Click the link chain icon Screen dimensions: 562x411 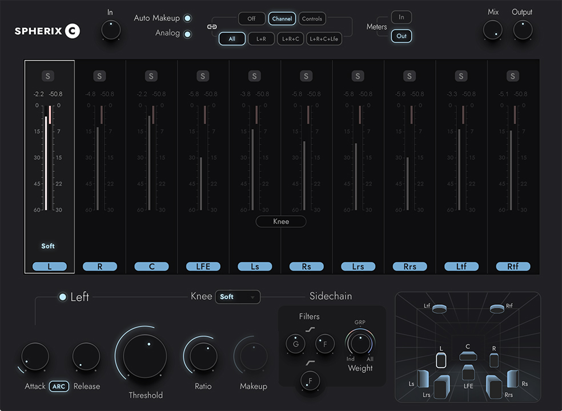[212, 27]
